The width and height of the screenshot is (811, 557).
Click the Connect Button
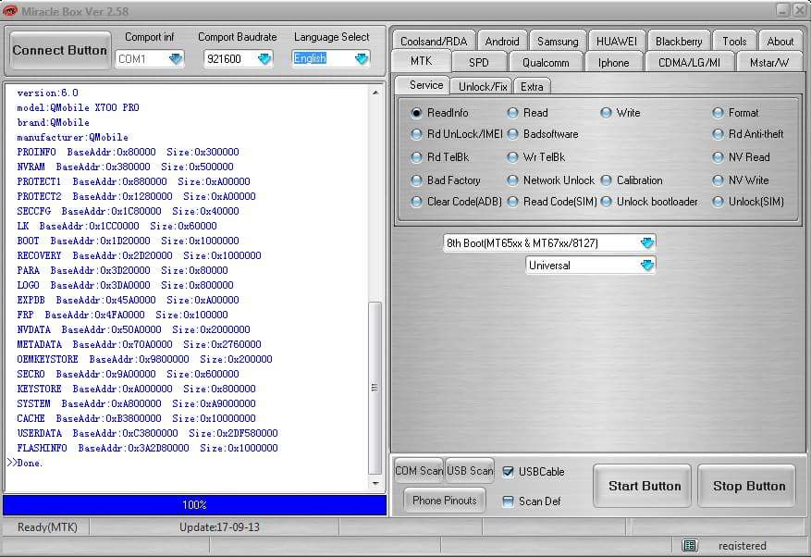(x=59, y=50)
